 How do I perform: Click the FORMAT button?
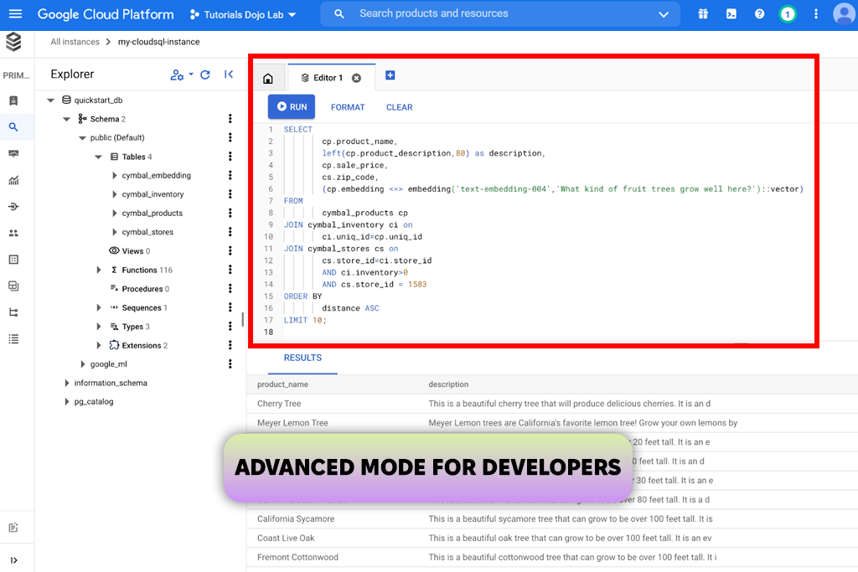tap(348, 107)
